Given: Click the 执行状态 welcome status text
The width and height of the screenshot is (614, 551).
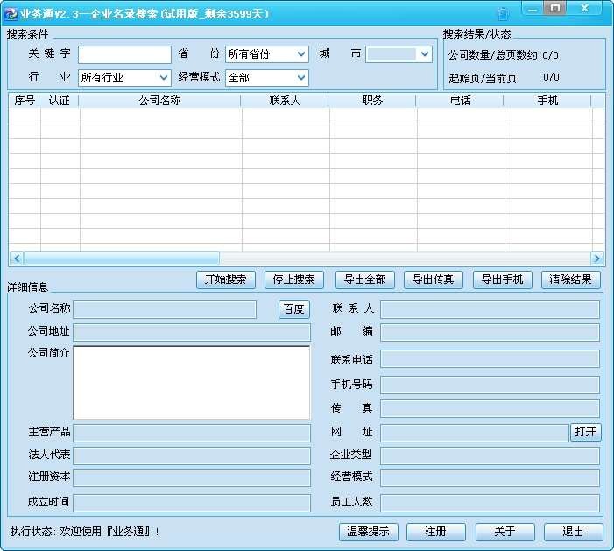Looking at the screenshot, I should click(x=85, y=532).
